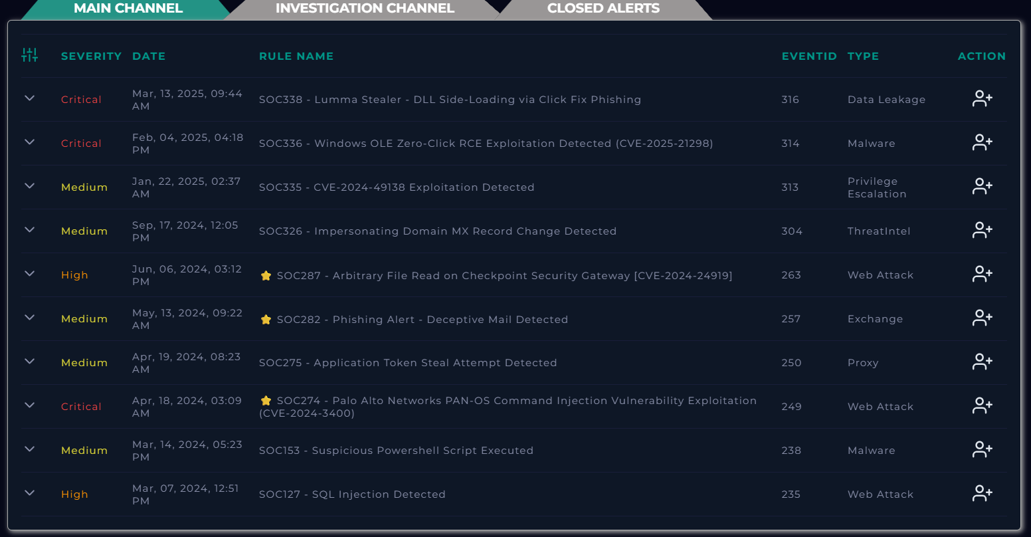The width and height of the screenshot is (1031, 537).
Task: Click the star icon beside SOC287 alert
Action: [x=266, y=275]
